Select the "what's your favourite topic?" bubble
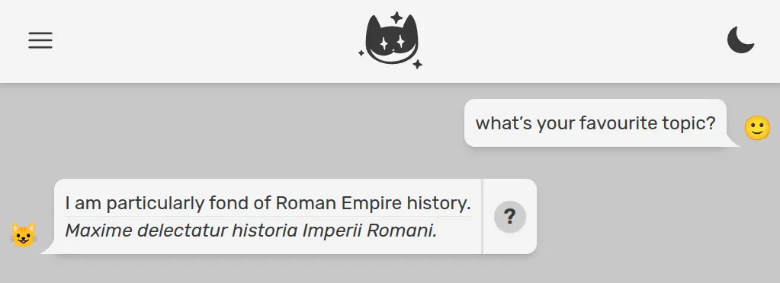This screenshot has height=283, width=780. [595, 123]
